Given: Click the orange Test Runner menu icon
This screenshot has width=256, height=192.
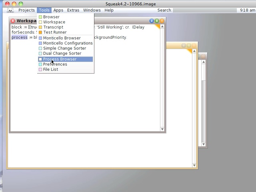Looking at the screenshot, I should click(x=40, y=32).
